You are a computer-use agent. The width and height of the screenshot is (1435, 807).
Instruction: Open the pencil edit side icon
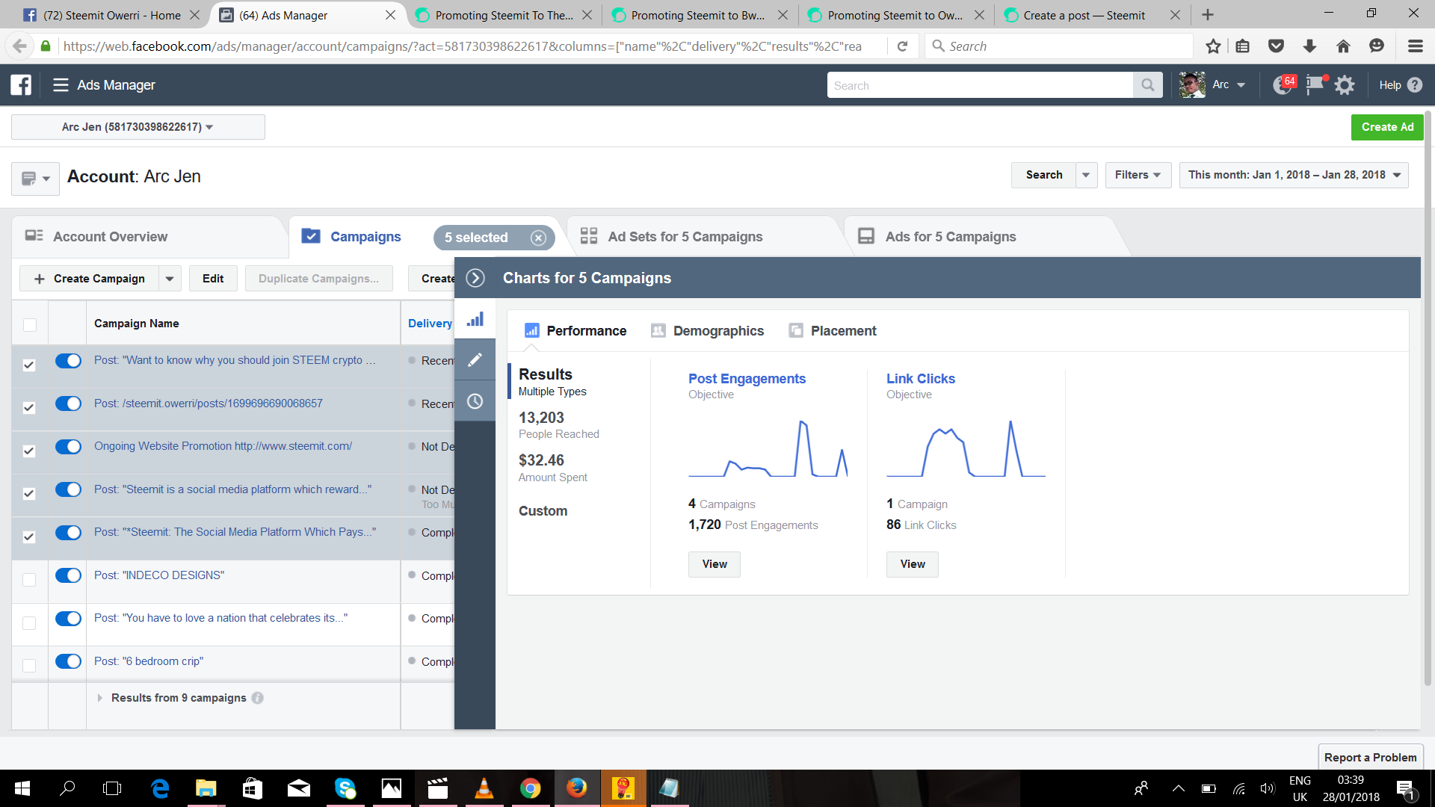475,360
